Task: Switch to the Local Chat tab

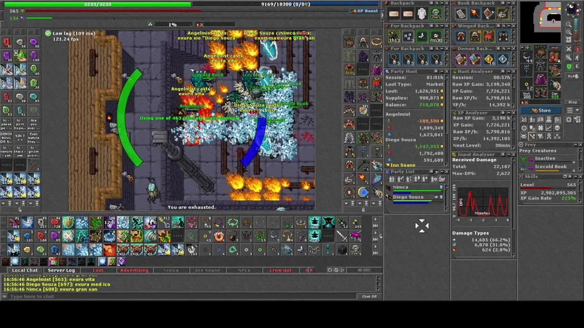Action: 25,270
